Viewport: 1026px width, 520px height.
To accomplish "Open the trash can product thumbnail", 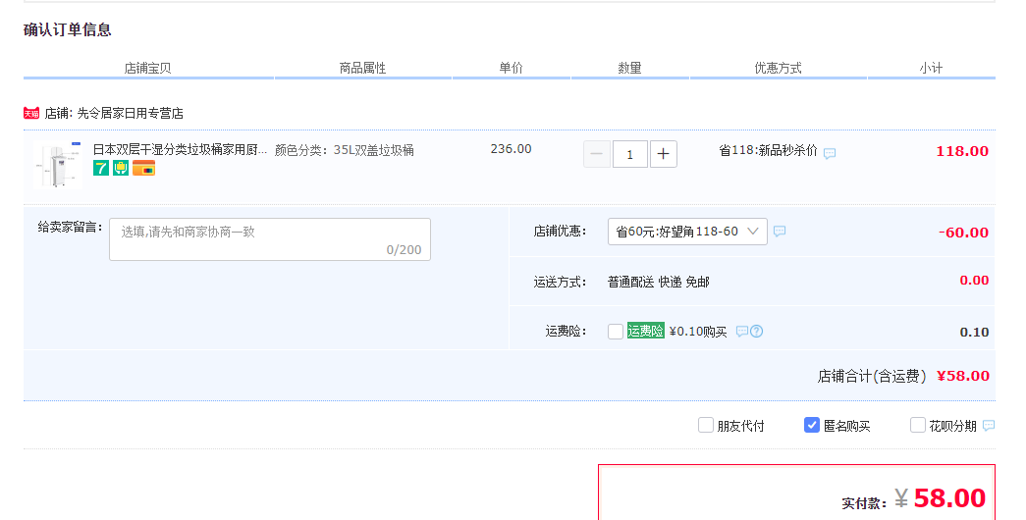I will point(58,165).
